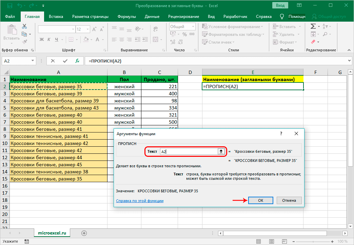This screenshot has height=245, width=354.
Task: Click the confirm checkmark in formula bar
Action: pos(65,61)
